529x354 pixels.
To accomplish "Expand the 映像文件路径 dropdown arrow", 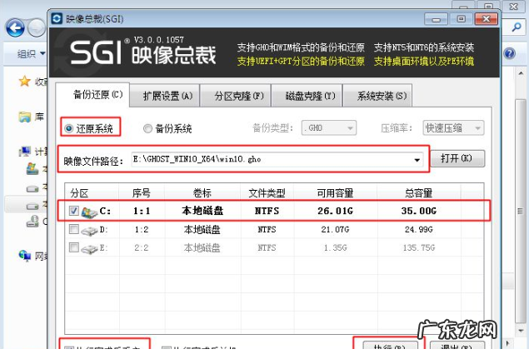I will coord(417,160).
